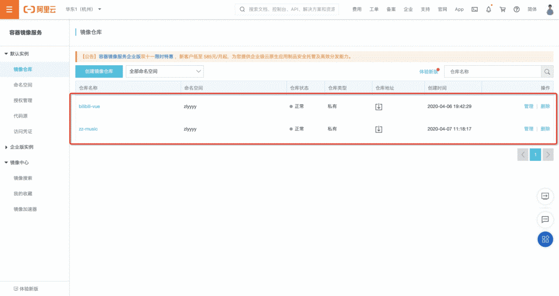
Task: Expand the 企业版实例 section
Action: tap(19, 147)
